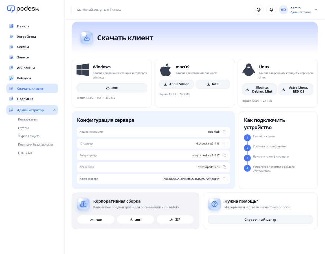This screenshot has width=325, height=254.
Task: Open the Справочный центр help center
Action: [260, 220]
